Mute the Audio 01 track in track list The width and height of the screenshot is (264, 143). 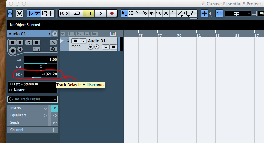point(75,41)
